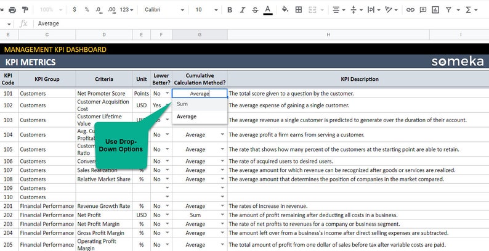Click the merge cells icon
This screenshot has width=489, height=251.
coord(312,10)
